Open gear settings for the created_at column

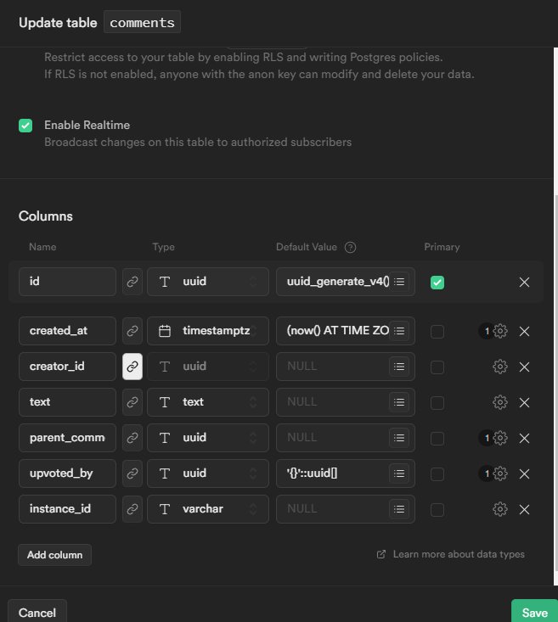[x=500, y=331]
